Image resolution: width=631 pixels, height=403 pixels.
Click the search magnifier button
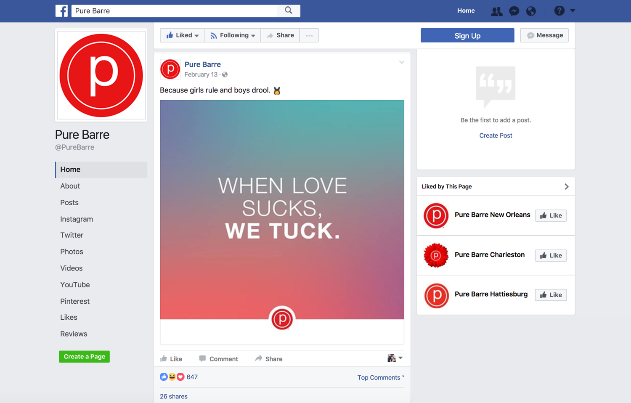pyautogui.click(x=289, y=11)
